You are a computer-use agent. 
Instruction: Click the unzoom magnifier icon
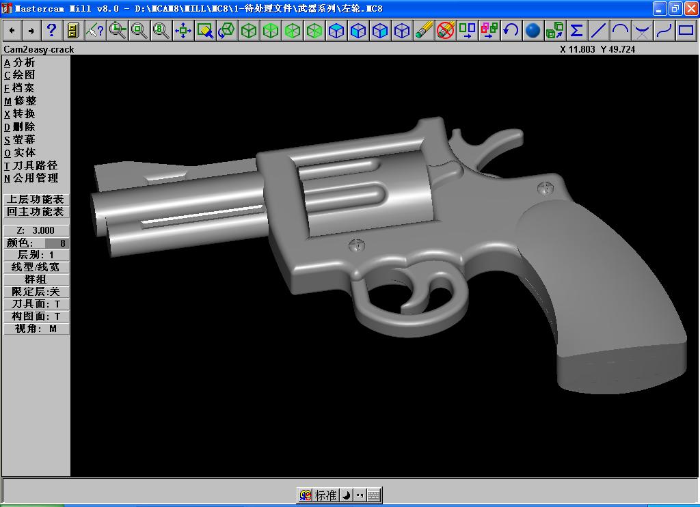pyautogui.click(x=139, y=31)
